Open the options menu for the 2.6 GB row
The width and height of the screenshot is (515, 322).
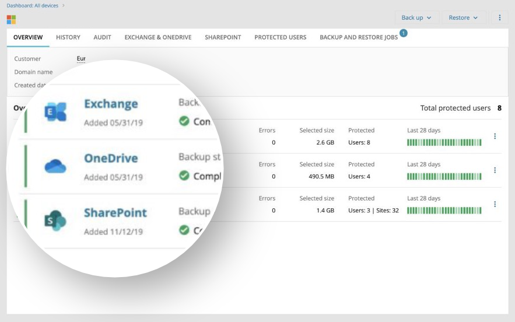[495, 136]
